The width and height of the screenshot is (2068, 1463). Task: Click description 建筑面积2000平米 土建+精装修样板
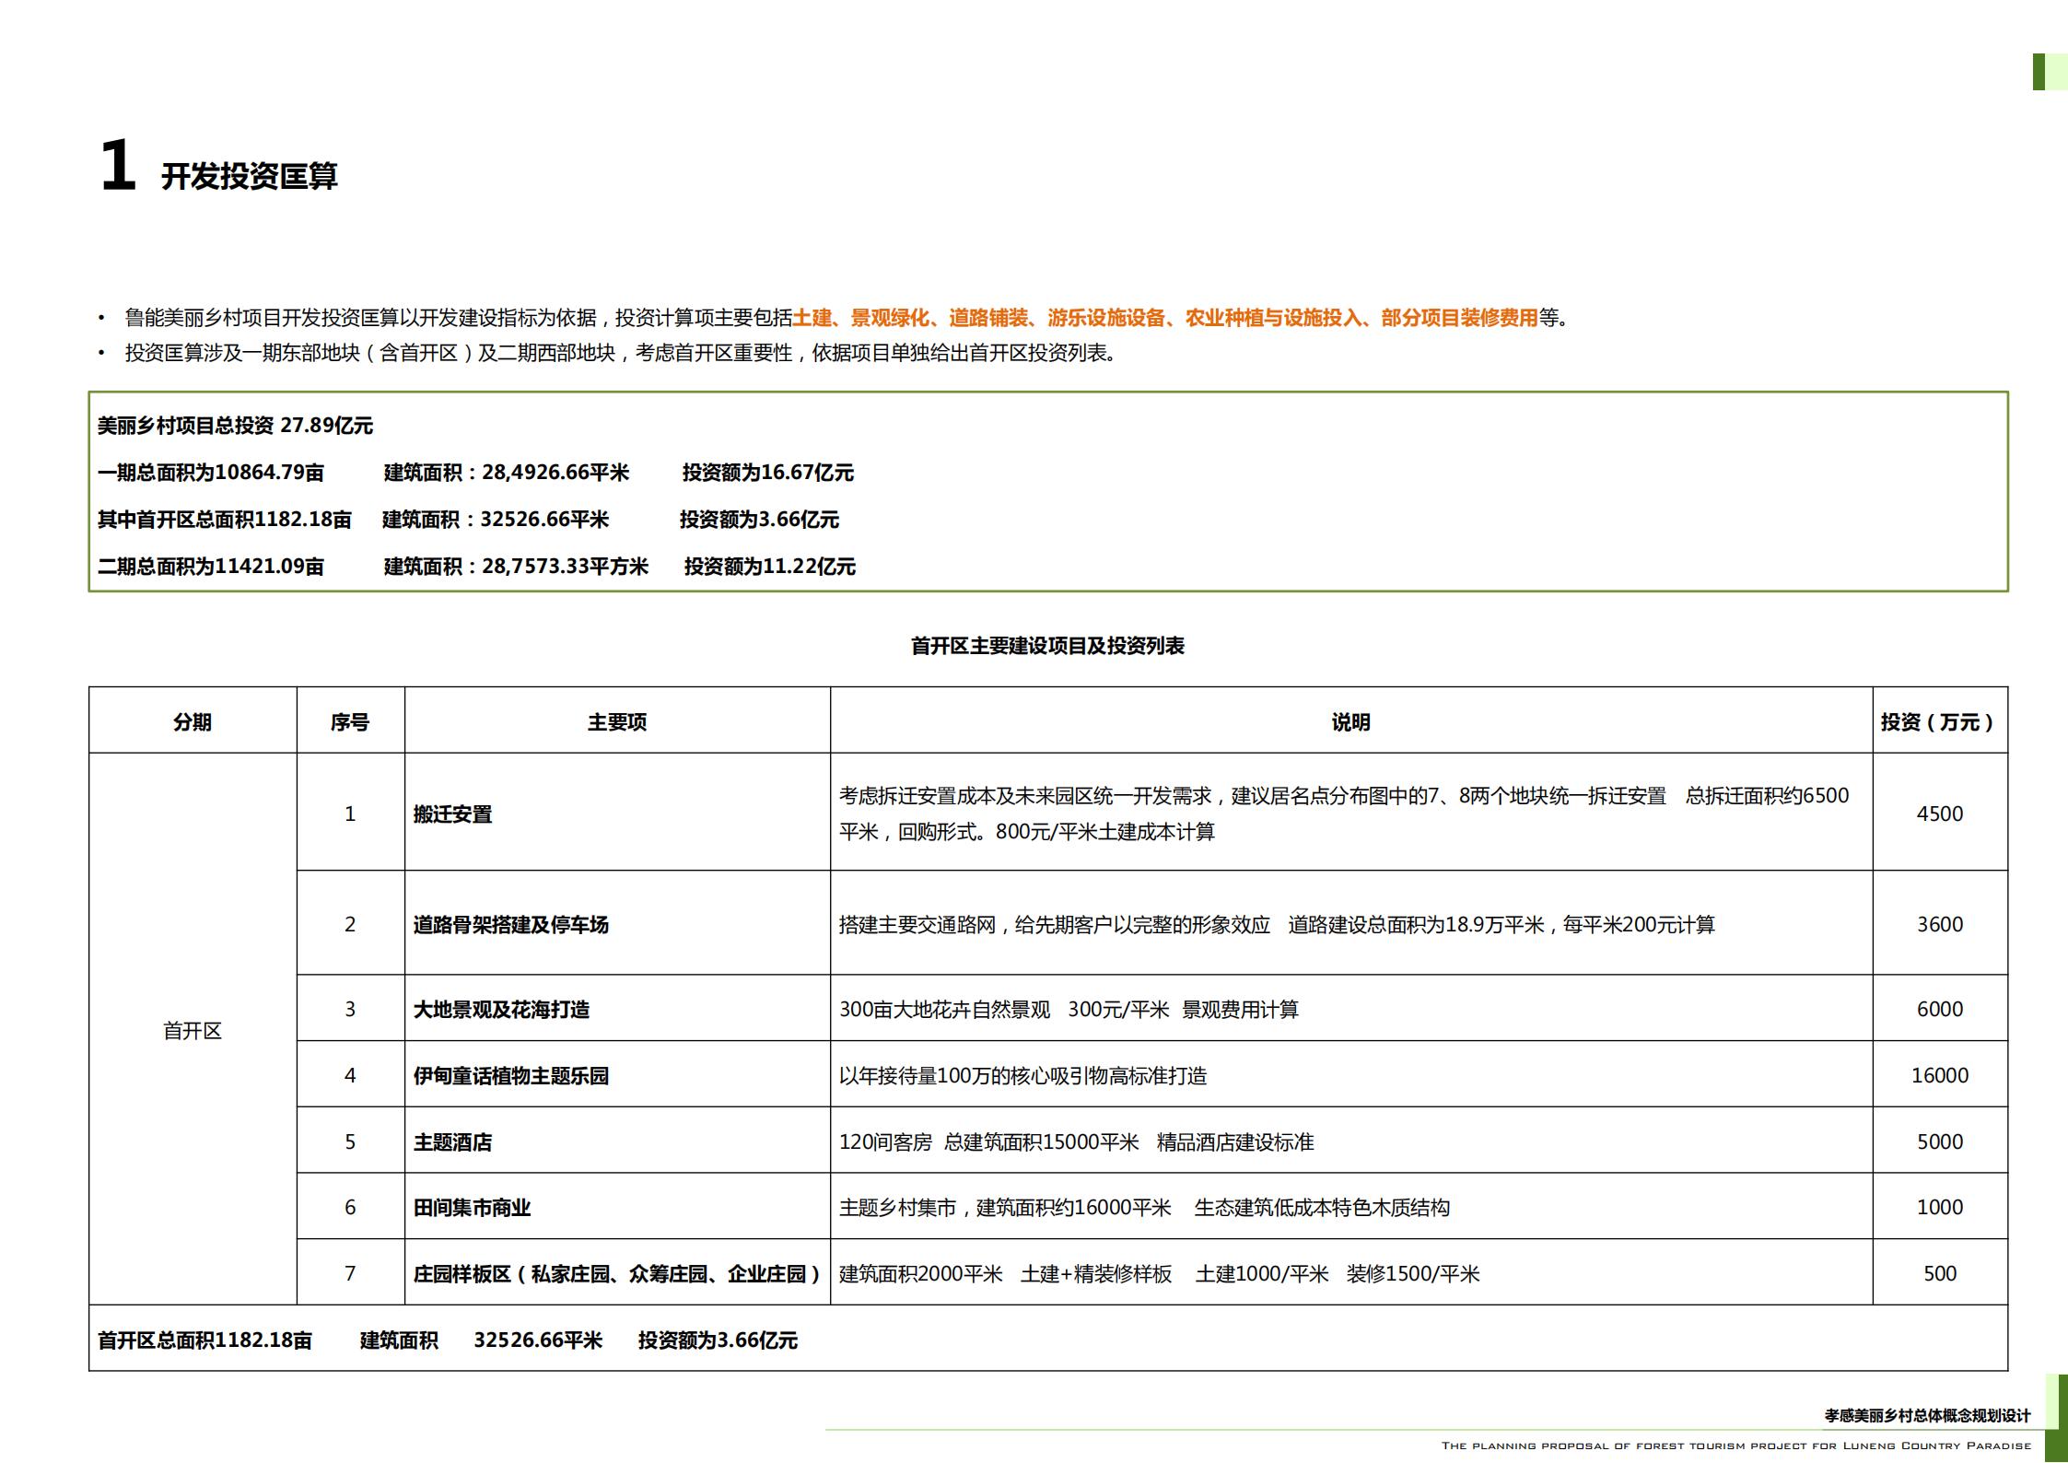[x=1159, y=1273]
